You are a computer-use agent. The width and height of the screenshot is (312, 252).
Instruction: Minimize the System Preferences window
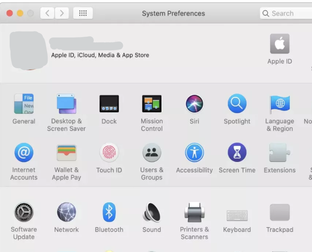coord(20,13)
